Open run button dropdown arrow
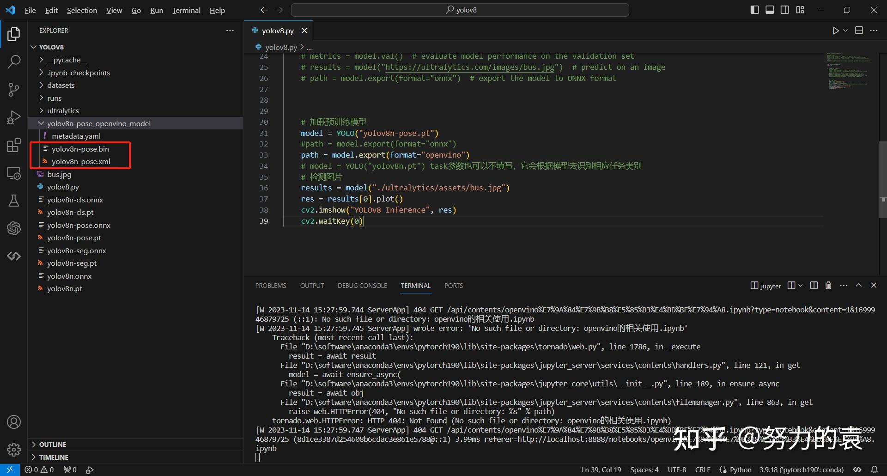Image resolution: width=887 pixels, height=476 pixels. coord(845,31)
